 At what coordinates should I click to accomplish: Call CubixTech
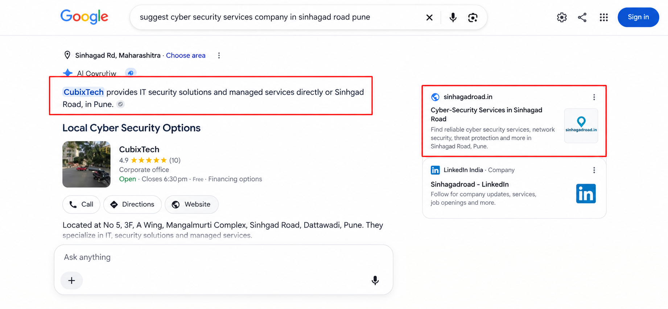[81, 204]
